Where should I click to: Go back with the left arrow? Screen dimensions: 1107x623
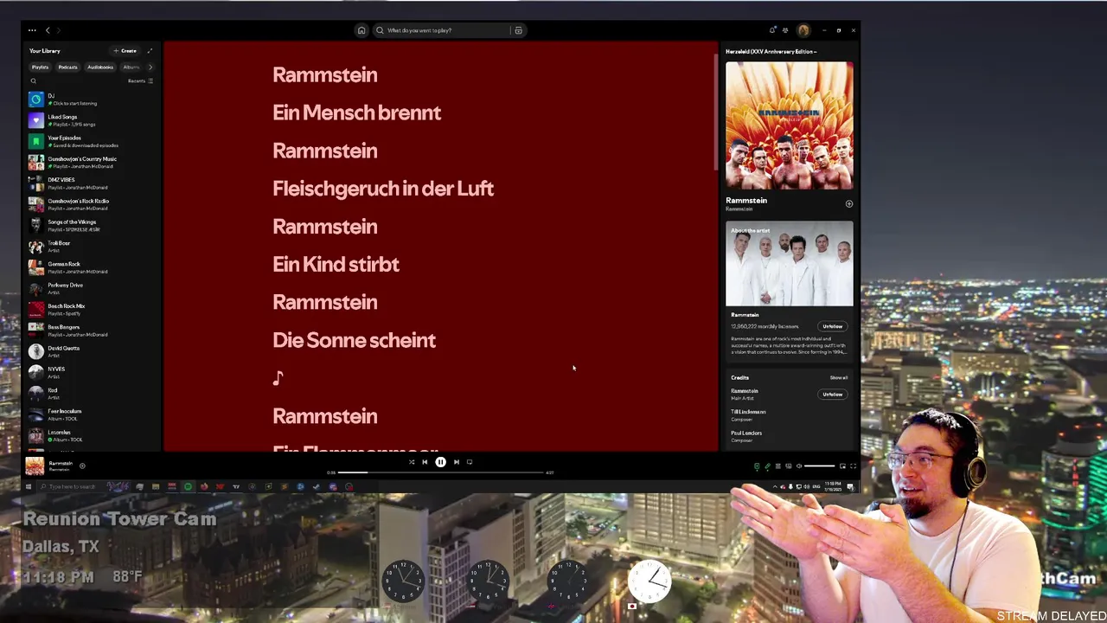(x=48, y=30)
